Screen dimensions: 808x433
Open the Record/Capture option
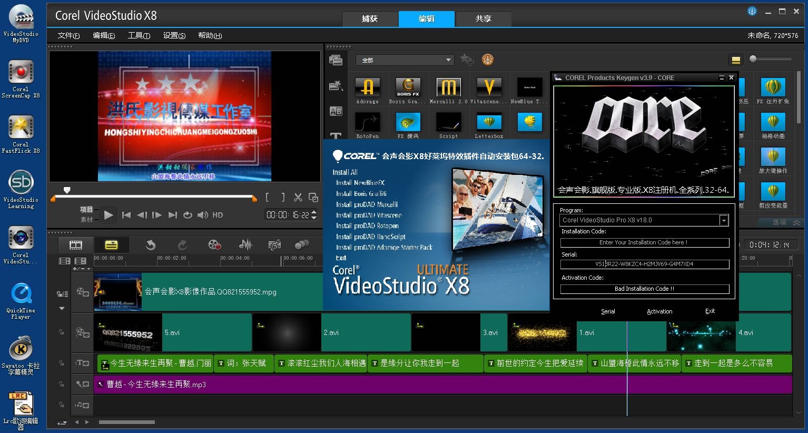214,245
